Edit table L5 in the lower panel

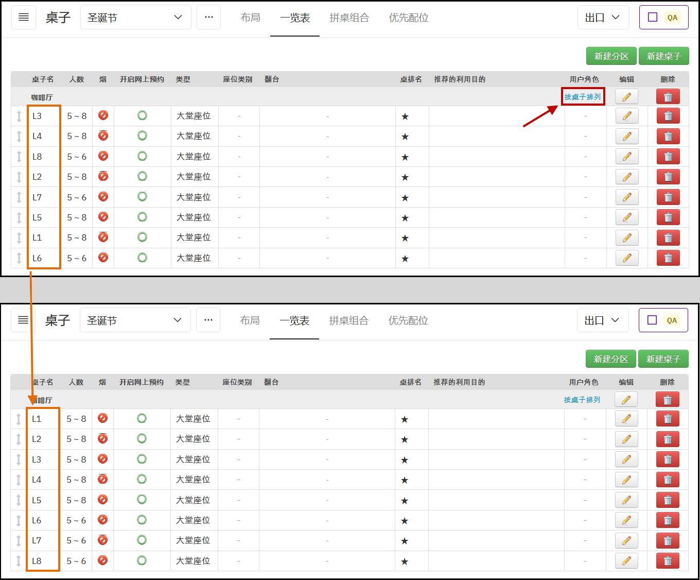(x=626, y=500)
